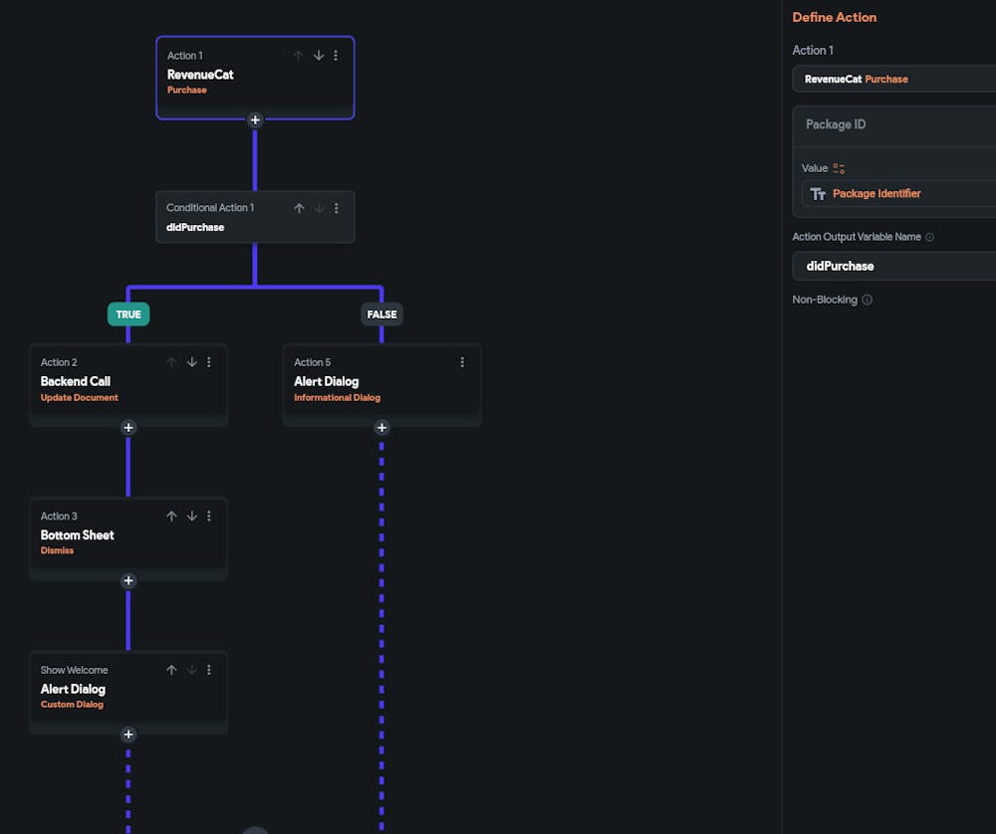
Task: Click the Define Action panel title
Action: pyautogui.click(x=834, y=18)
